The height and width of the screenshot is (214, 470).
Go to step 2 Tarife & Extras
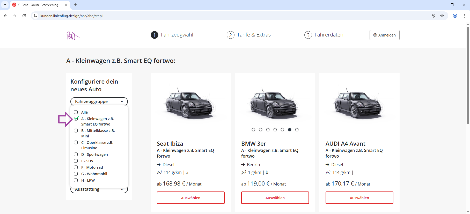[x=249, y=35]
